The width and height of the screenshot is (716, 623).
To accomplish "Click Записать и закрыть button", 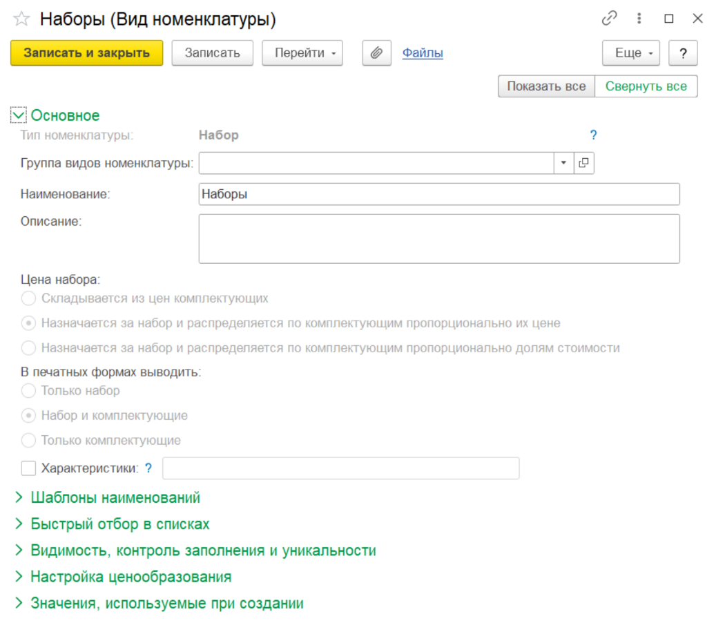I will tap(86, 53).
